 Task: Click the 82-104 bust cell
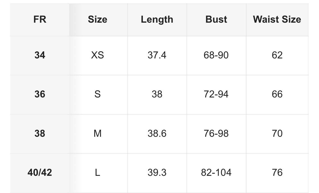[216, 173]
